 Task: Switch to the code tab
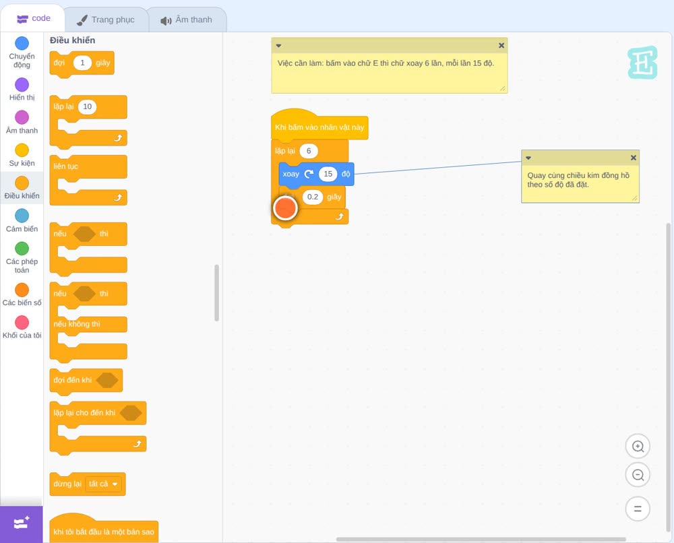pyautogui.click(x=33, y=18)
